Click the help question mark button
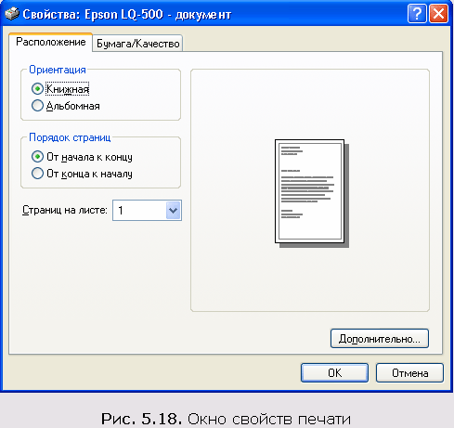 pos(417,14)
